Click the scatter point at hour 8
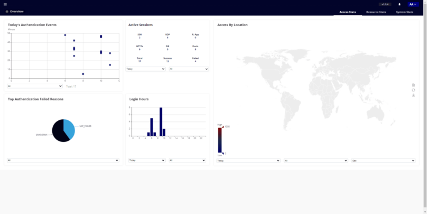Screen dimensions: 427x214 pos(83,74)
